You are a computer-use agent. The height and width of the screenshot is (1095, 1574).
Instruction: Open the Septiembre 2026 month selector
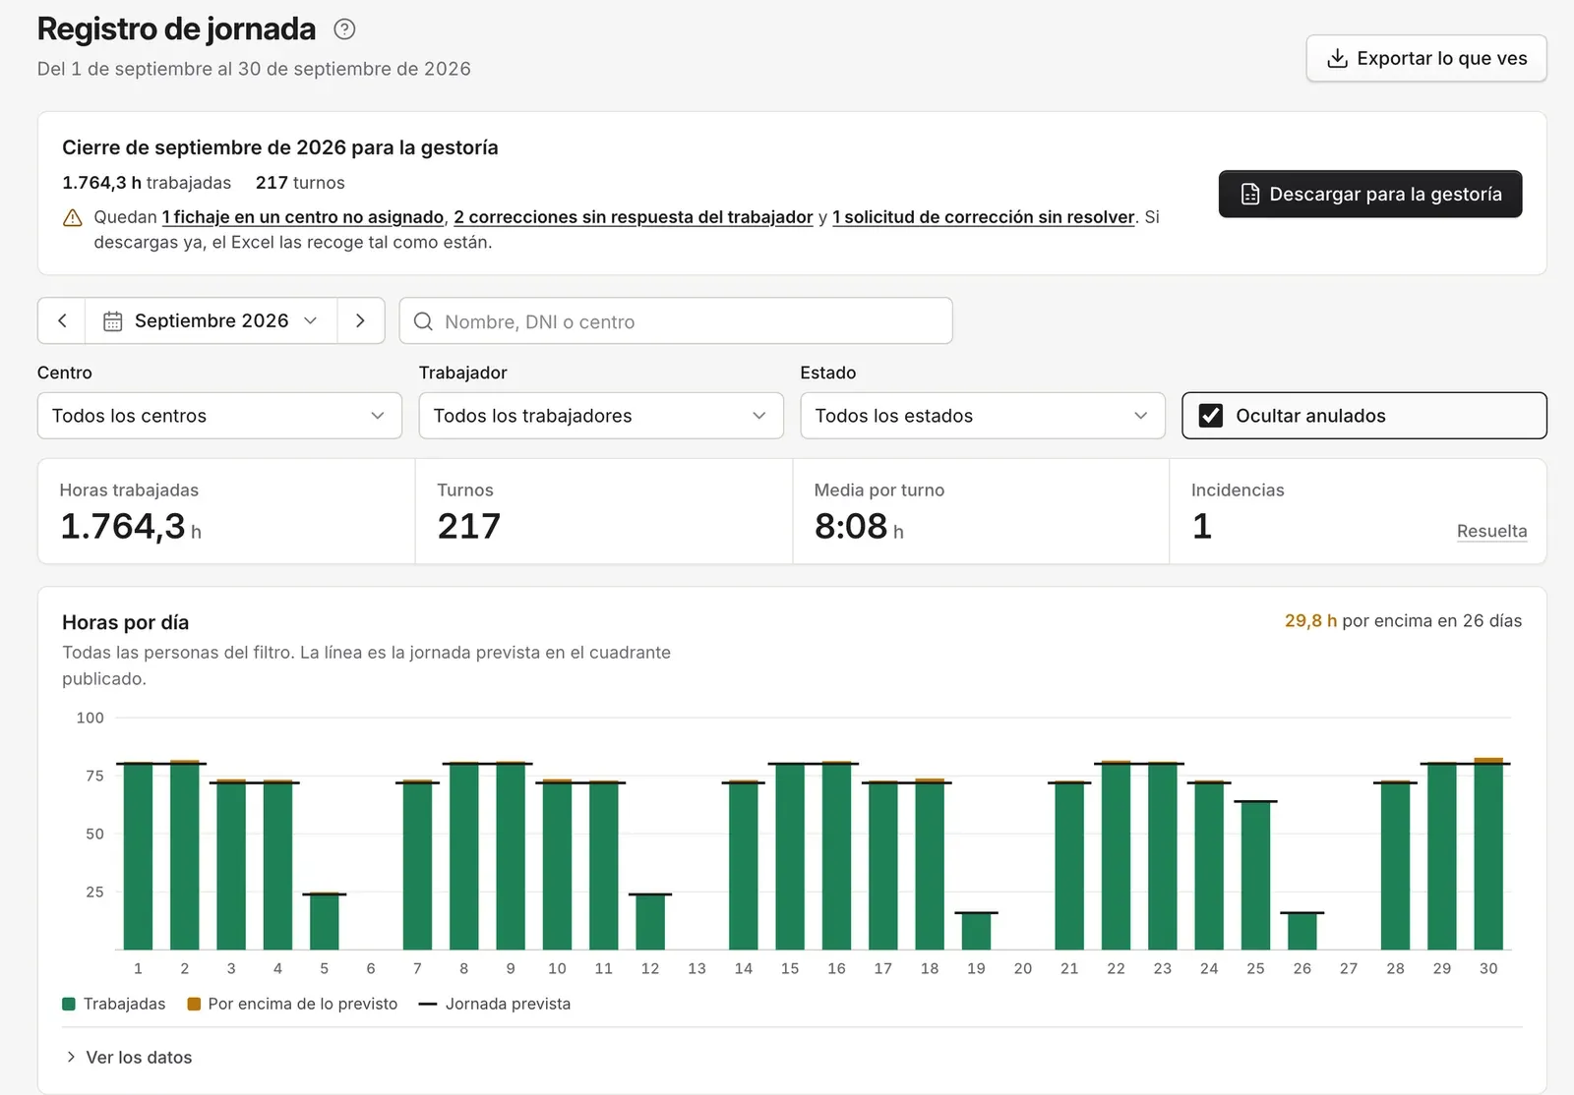212,320
